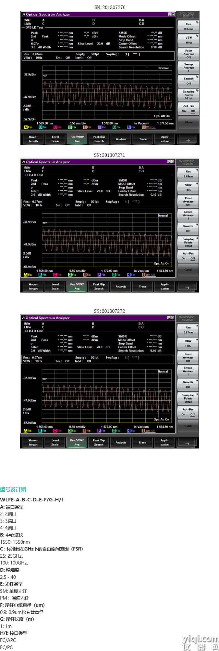Open Sampling Points 501pt in SN:201307270 analyzer

189,95
